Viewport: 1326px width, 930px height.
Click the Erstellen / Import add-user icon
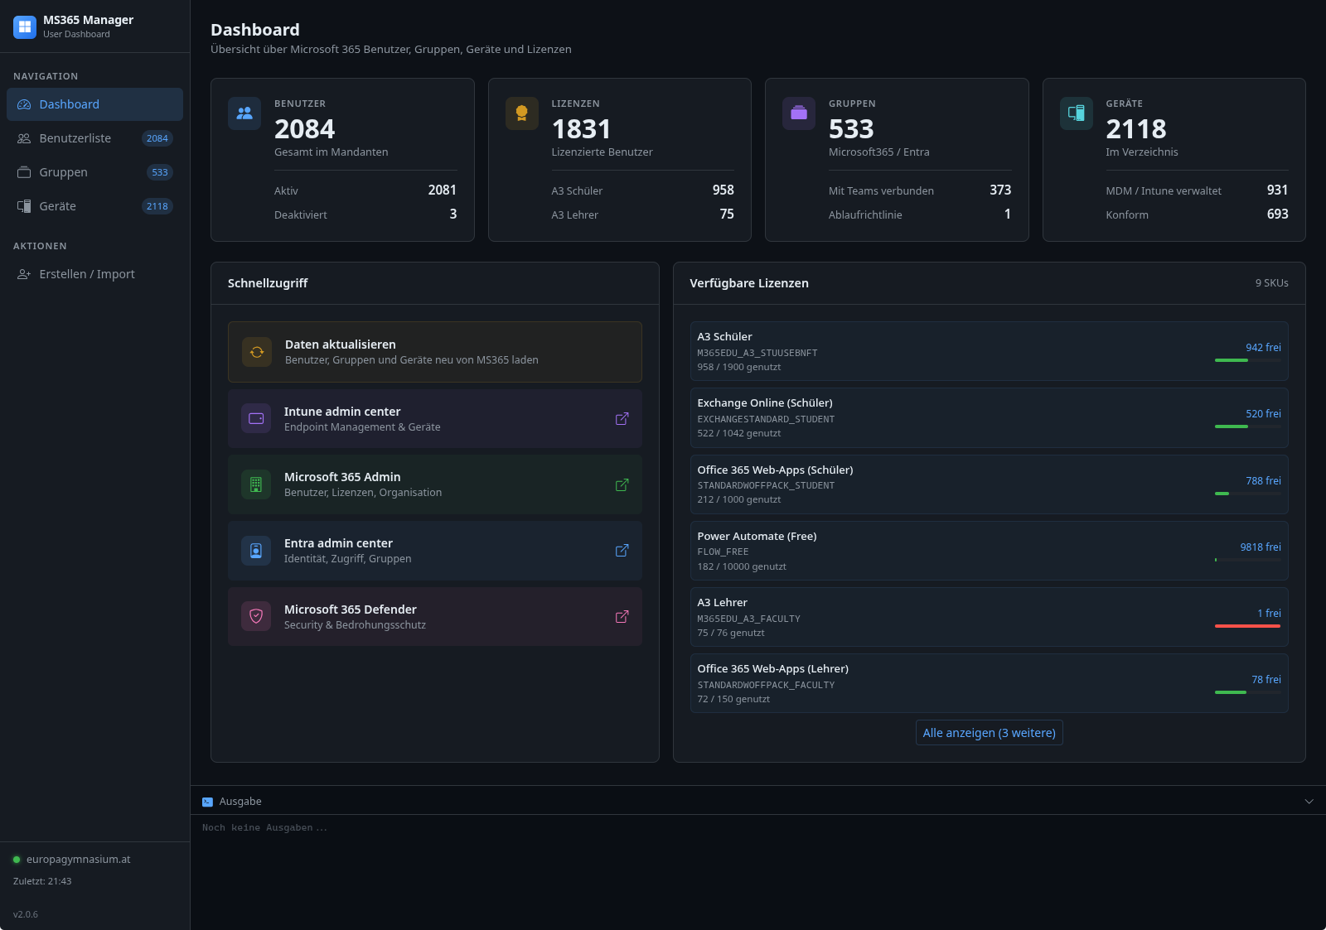coord(24,274)
